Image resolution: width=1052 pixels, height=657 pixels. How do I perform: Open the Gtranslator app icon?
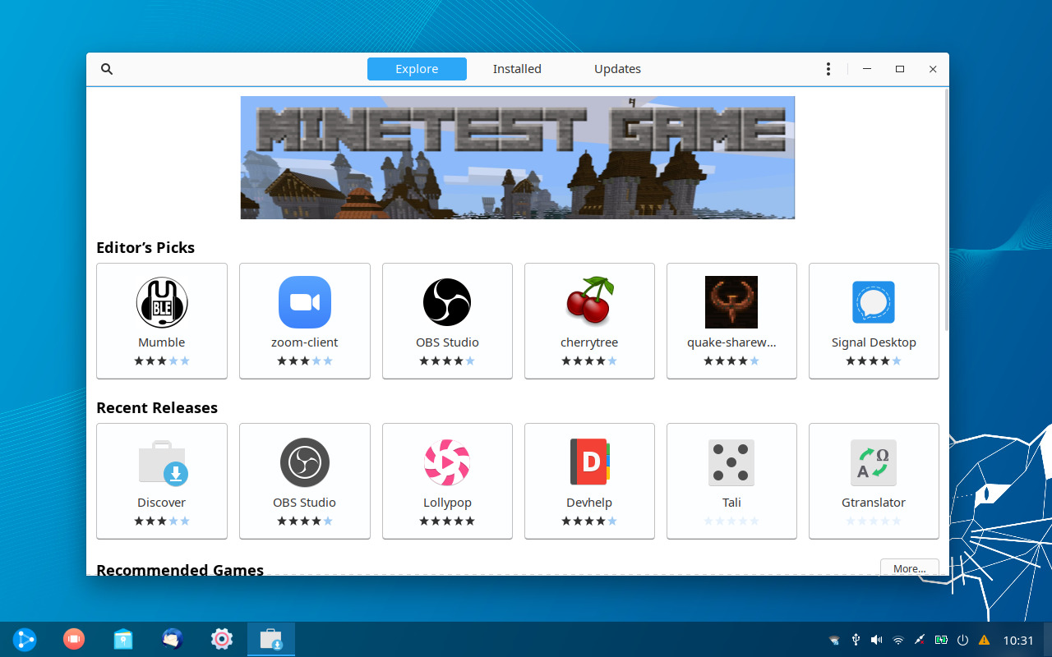874,462
